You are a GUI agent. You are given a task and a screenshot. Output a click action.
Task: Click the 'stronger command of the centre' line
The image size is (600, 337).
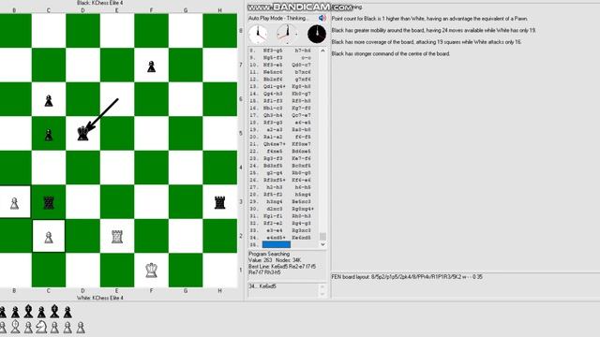[391, 54]
